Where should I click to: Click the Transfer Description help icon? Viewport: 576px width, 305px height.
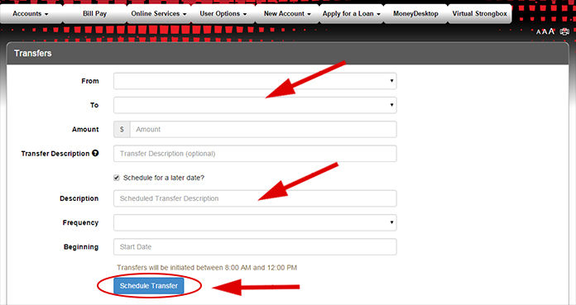tap(95, 153)
